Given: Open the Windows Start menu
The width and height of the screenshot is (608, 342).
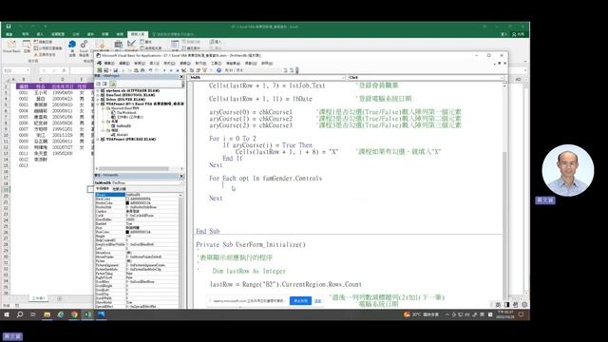Looking at the screenshot, I should [x=7, y=314].
